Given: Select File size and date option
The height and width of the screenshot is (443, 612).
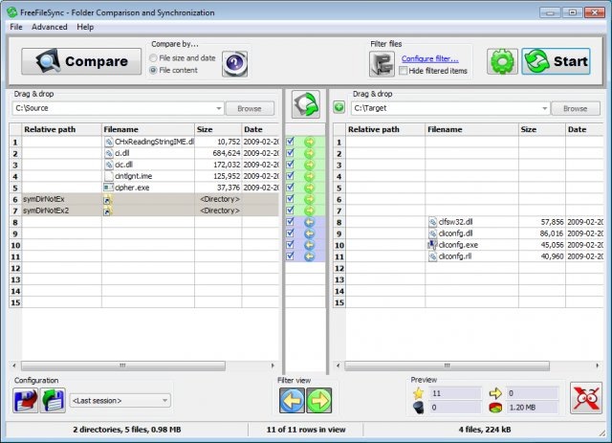Looking at the screenshot, I should point(154,58).
